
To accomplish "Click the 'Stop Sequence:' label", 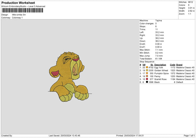I will [x=147, y=62].
